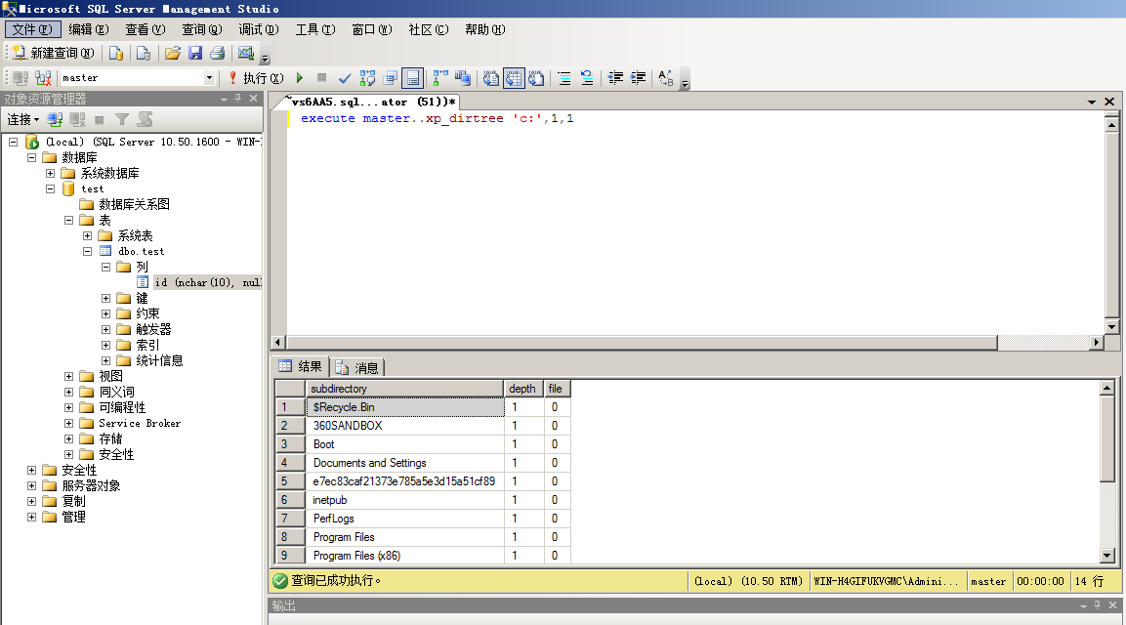Screen dimensions: 1126x625
Task: Open the 查看 menu
Action: pyautogui.click(x=146, y=29)
